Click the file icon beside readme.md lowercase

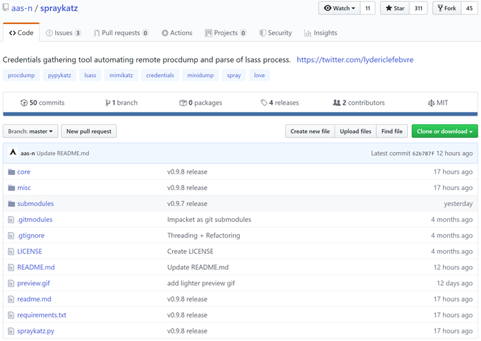[x=11, y=299]
